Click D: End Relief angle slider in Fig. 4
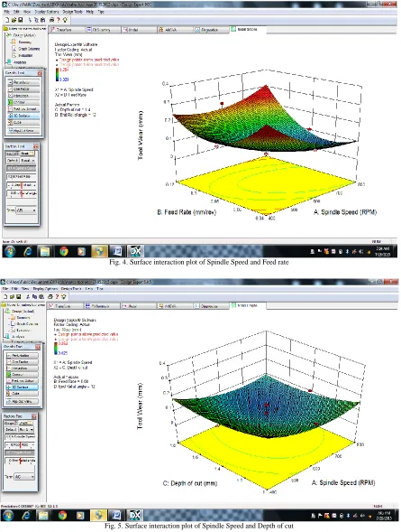The image size is (401, 532). click(x=22, y=193)
